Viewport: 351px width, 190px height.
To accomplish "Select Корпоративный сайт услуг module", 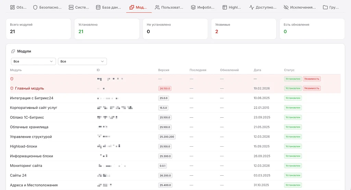I will tap(34, 107).
